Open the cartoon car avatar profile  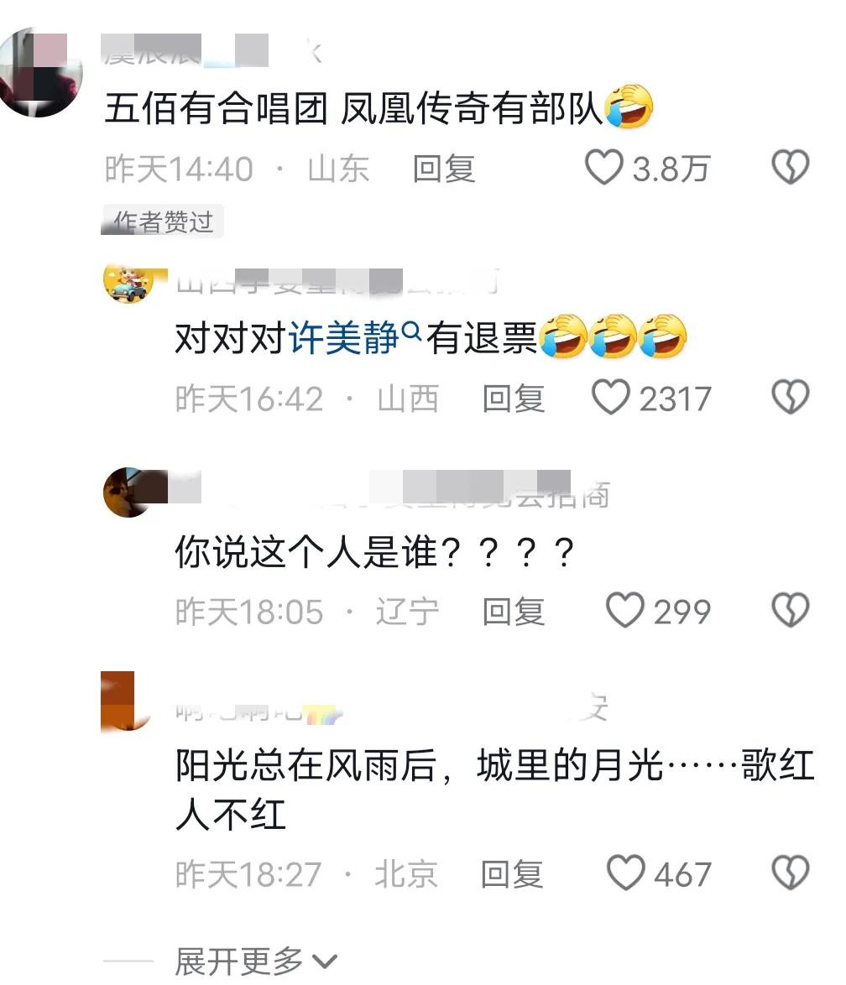129,284
